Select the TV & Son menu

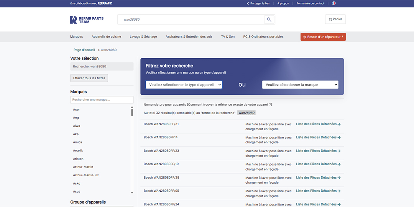(x=228, y=37)
